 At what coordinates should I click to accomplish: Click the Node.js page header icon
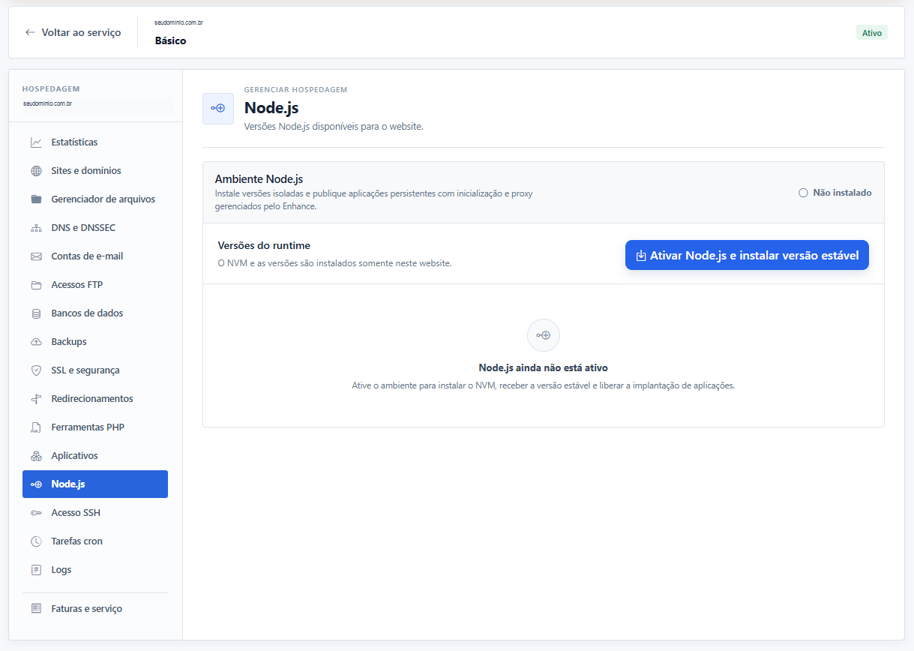[x=218, y=109]
